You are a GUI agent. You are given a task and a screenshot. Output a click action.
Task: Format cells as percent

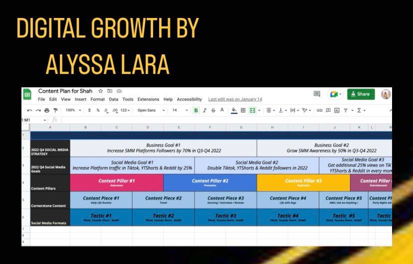click(98, 110)
